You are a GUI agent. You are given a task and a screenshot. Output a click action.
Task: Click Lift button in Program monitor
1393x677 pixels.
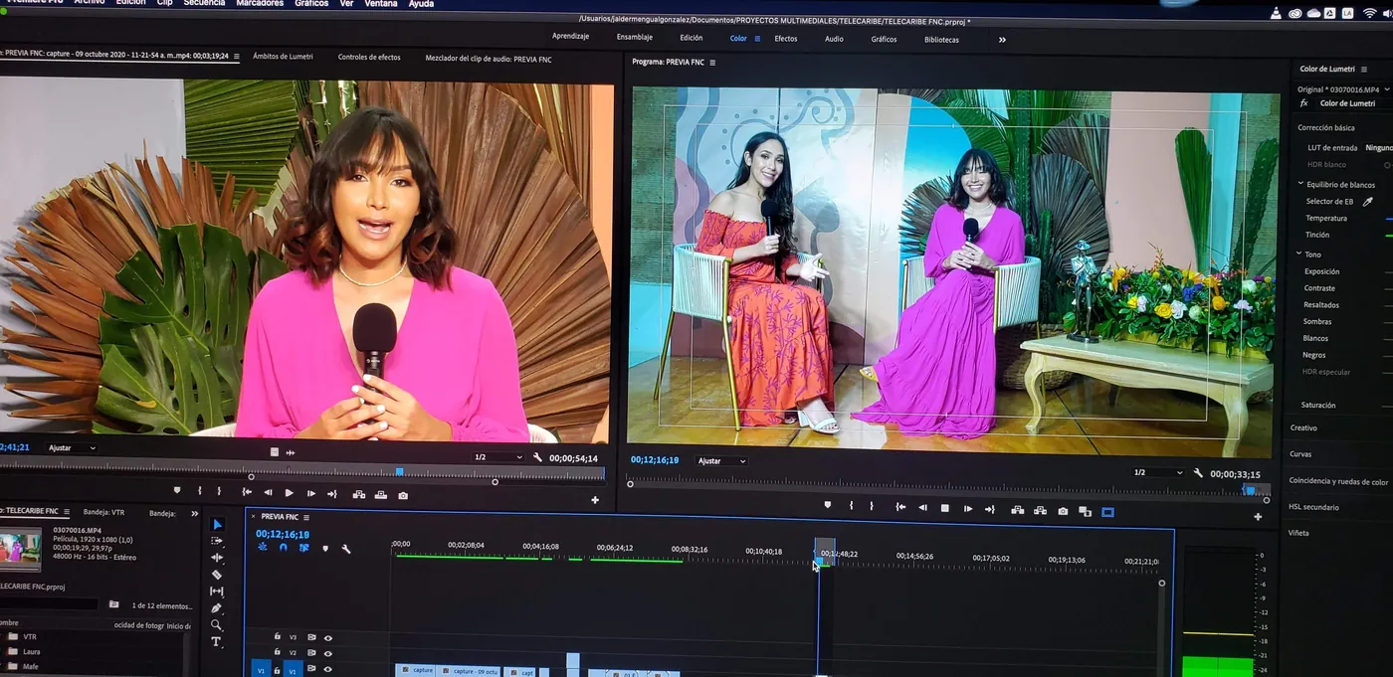[1017, 510]
